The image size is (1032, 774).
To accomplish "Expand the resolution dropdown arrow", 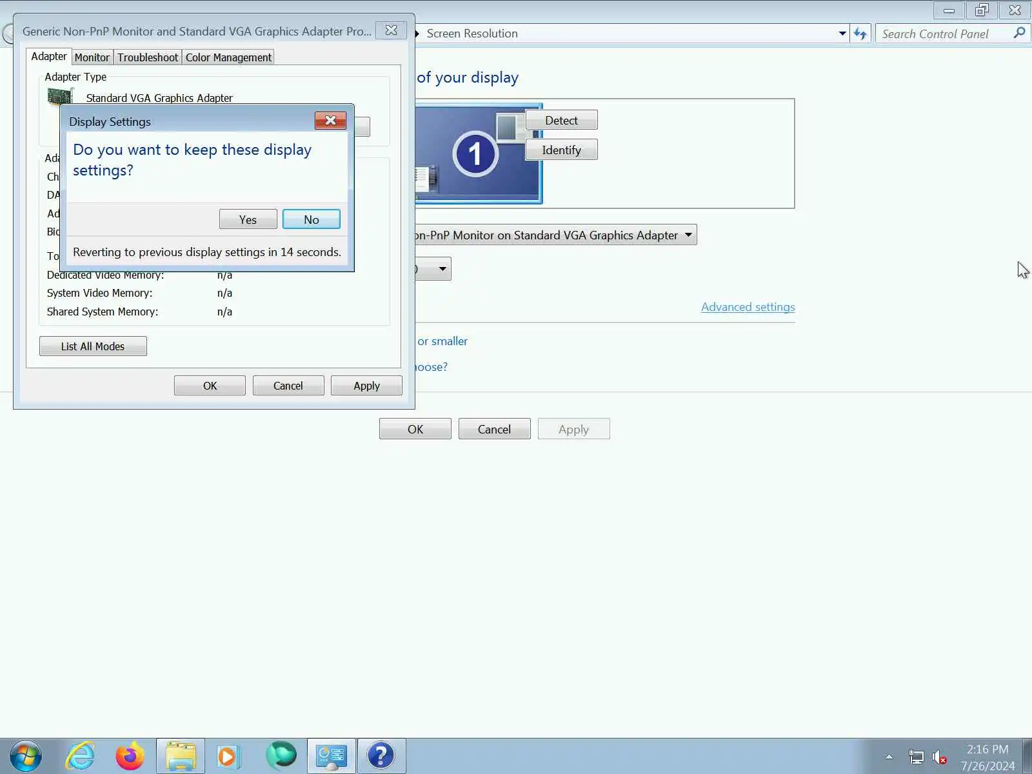I will [x=442, y=268].
